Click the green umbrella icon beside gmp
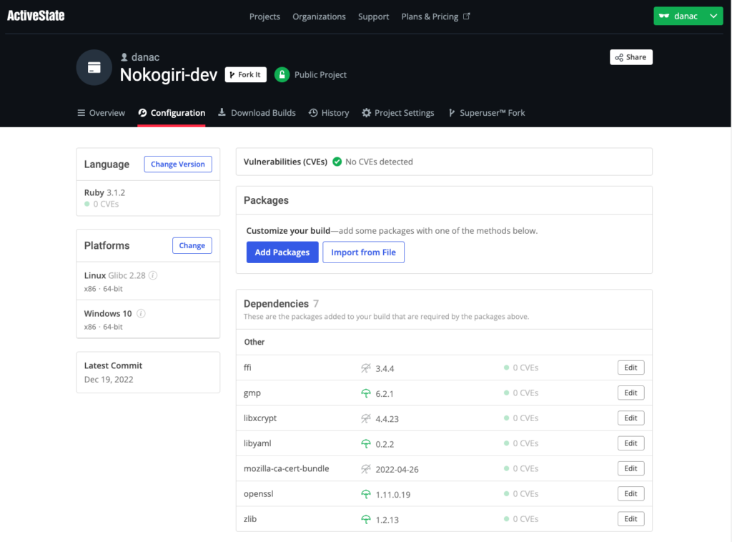 (365, 393)
